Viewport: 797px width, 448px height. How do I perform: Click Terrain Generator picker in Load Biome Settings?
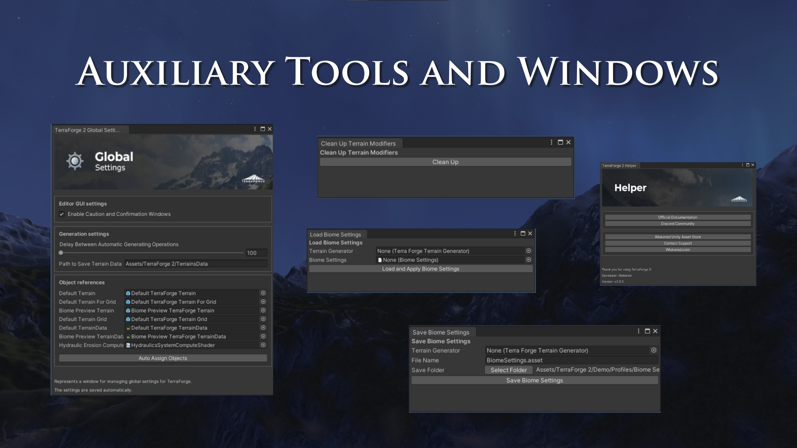coord(529,251)
